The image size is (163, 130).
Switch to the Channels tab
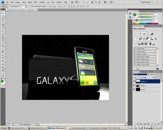[x=143, y=72]
